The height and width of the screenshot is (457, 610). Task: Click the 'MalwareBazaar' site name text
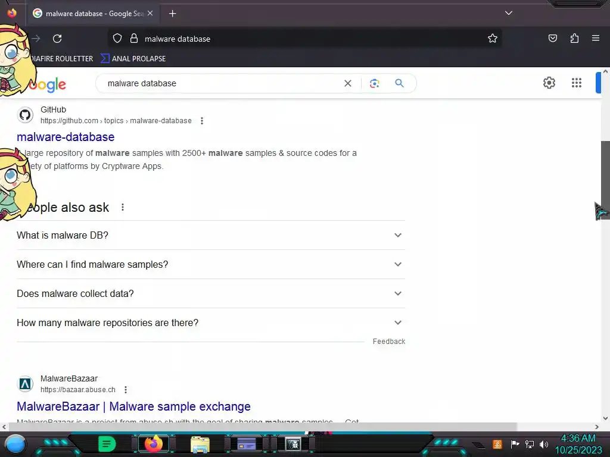point(69,378)
